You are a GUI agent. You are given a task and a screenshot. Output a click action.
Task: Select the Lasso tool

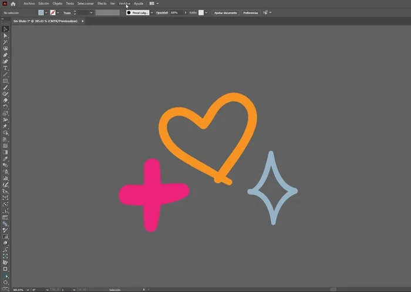click(5, 49)
